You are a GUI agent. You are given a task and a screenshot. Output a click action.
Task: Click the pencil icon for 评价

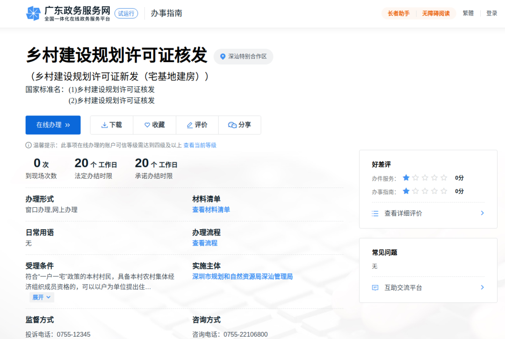pyautogui.click(x=190, y=125)
